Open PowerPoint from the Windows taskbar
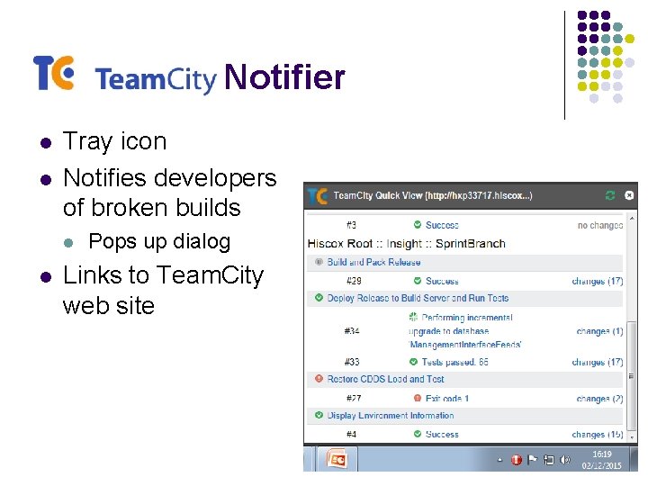Image resolution: width=648 pixels, height=486 pixels. click(337, 459)
